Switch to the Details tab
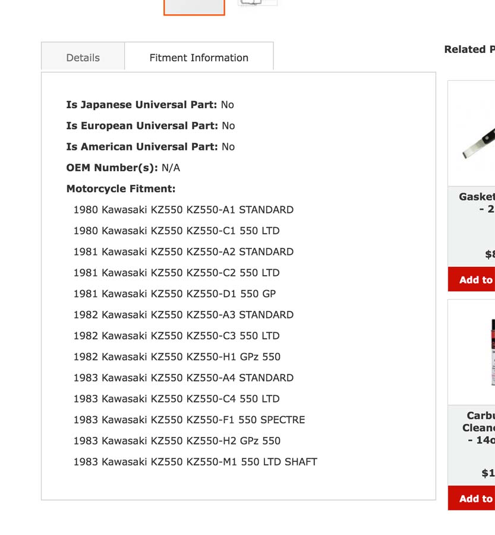 (x=83, y=58)
